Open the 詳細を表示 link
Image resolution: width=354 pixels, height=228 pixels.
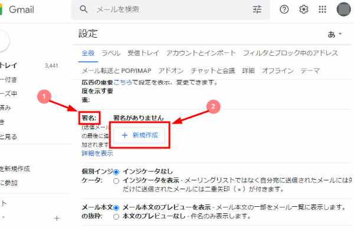(x=97, y=153)
